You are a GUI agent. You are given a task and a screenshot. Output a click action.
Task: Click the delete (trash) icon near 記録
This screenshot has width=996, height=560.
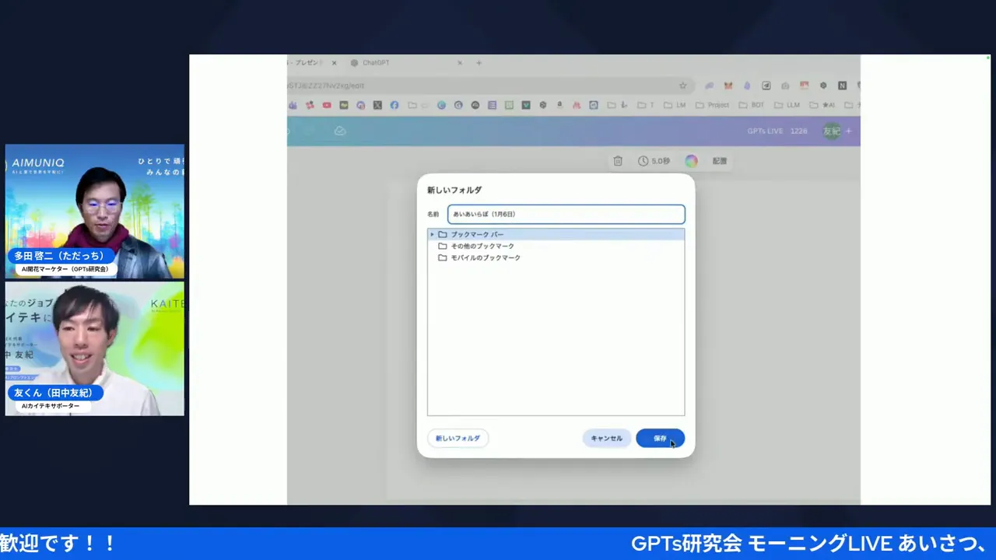point(618,161)
